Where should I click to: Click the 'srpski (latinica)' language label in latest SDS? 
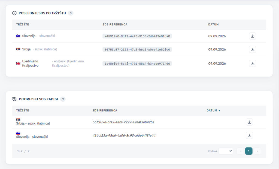46,49
